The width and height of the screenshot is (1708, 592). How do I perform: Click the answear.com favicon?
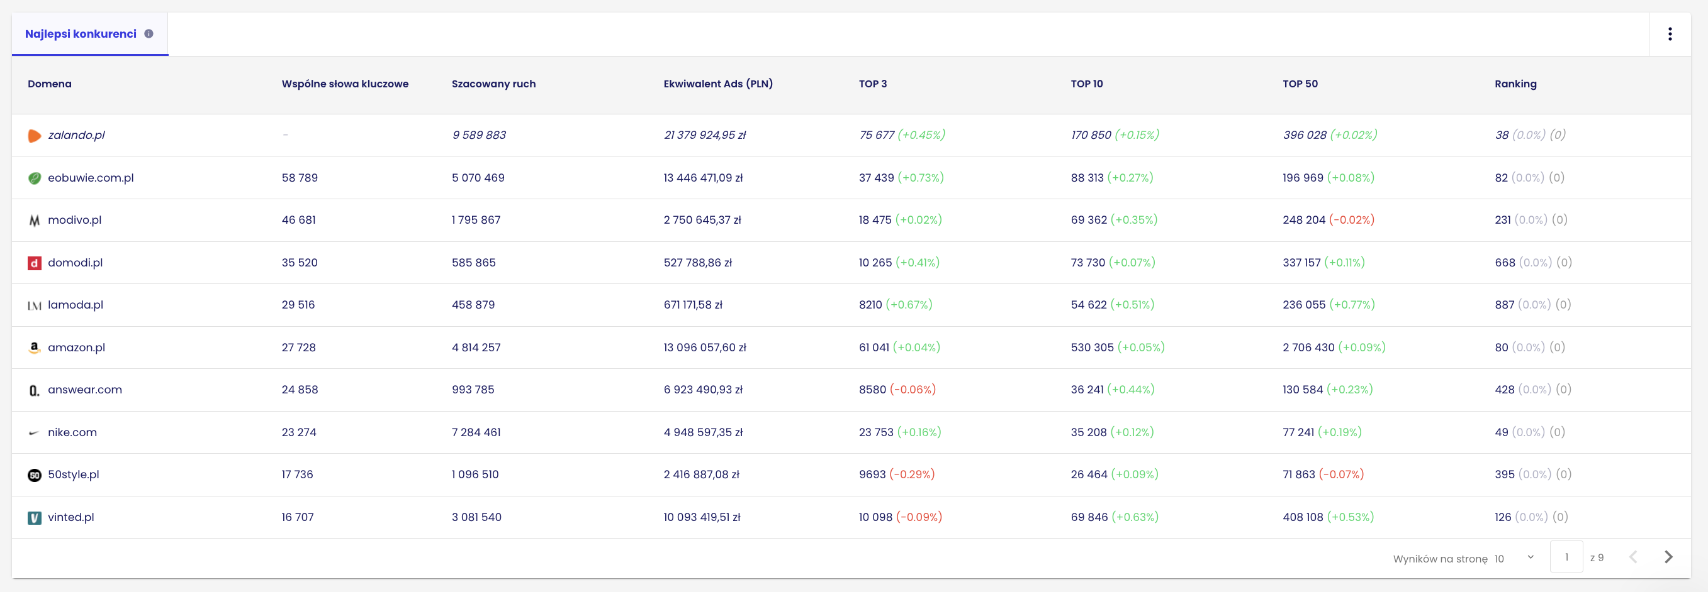point(35,391)
